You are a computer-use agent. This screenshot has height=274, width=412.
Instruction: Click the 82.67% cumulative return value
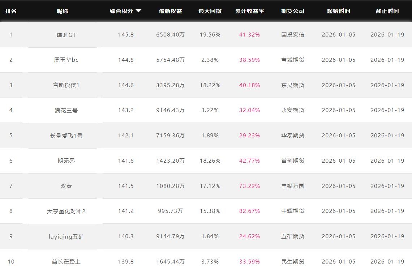pos(249,211)
